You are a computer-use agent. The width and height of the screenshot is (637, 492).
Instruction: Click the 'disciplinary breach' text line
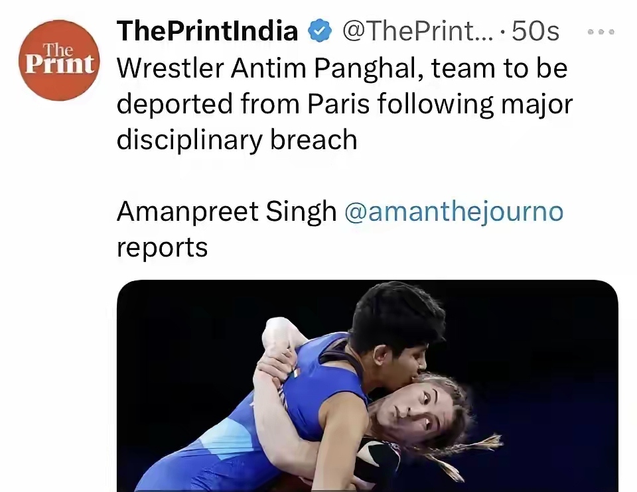coord(237,139)
